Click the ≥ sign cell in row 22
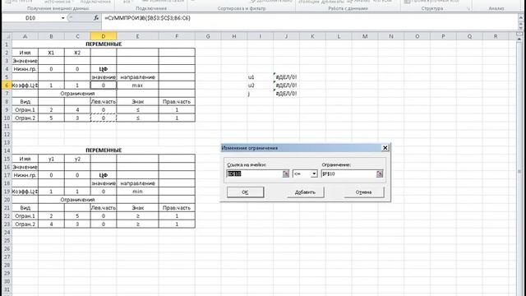Viewport: 526px width, 296px height. point(137,215)
